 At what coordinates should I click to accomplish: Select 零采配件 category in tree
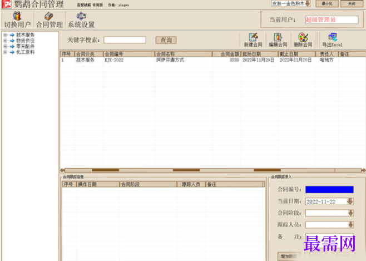[x=25, y=46]
